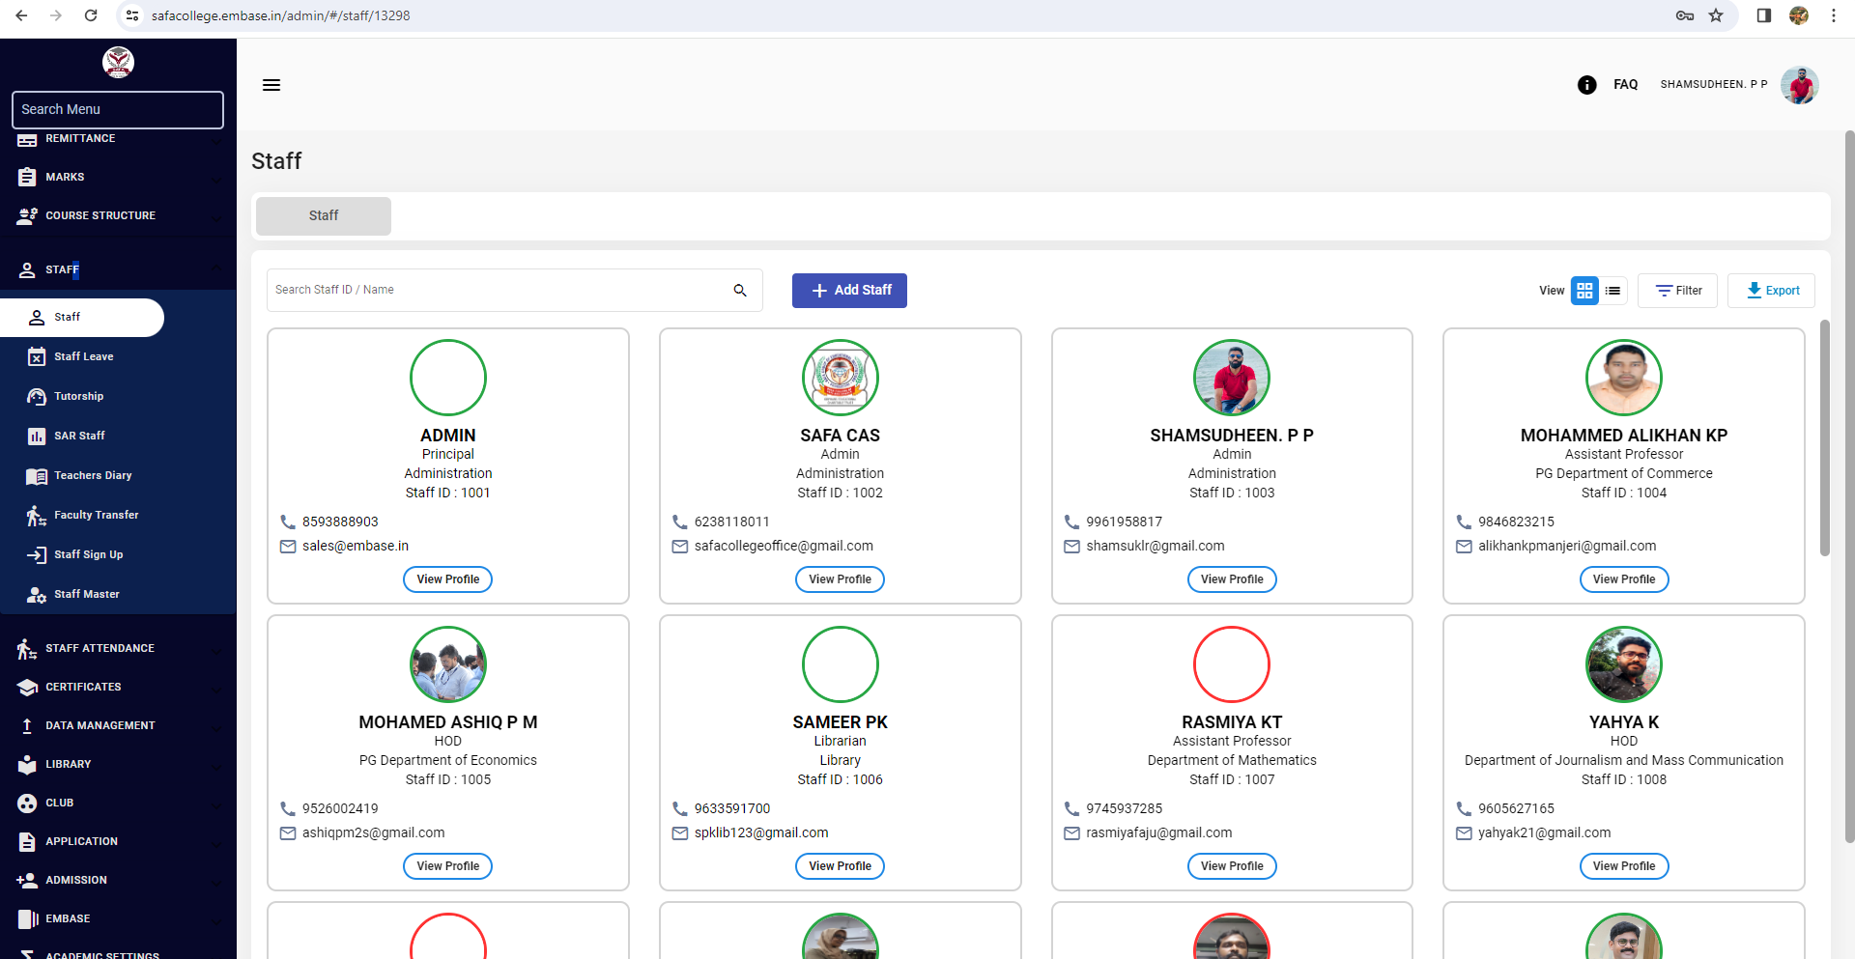The height and width of the screenshot is (959, 1855).
Task: View profile of SHAMSUDHEEN. P P
Action: click(1232, 579)
